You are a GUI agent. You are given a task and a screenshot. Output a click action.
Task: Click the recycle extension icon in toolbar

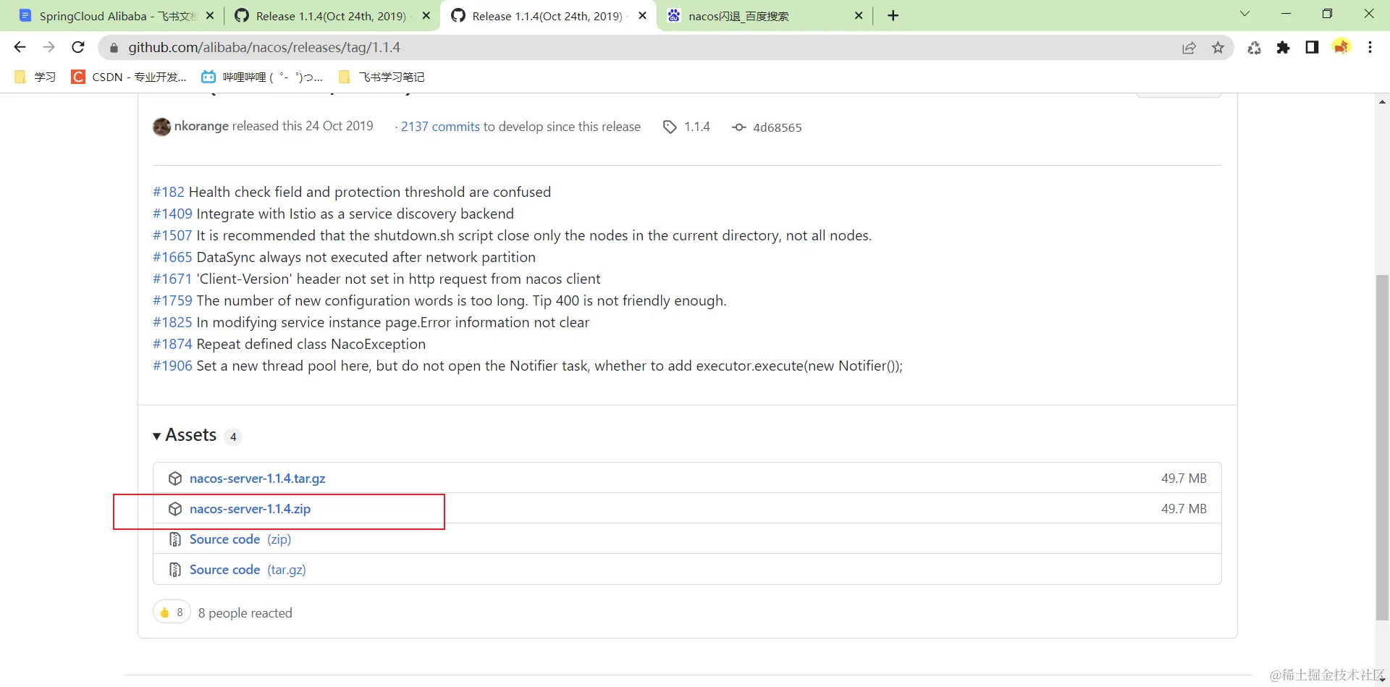click(1255, 48)
